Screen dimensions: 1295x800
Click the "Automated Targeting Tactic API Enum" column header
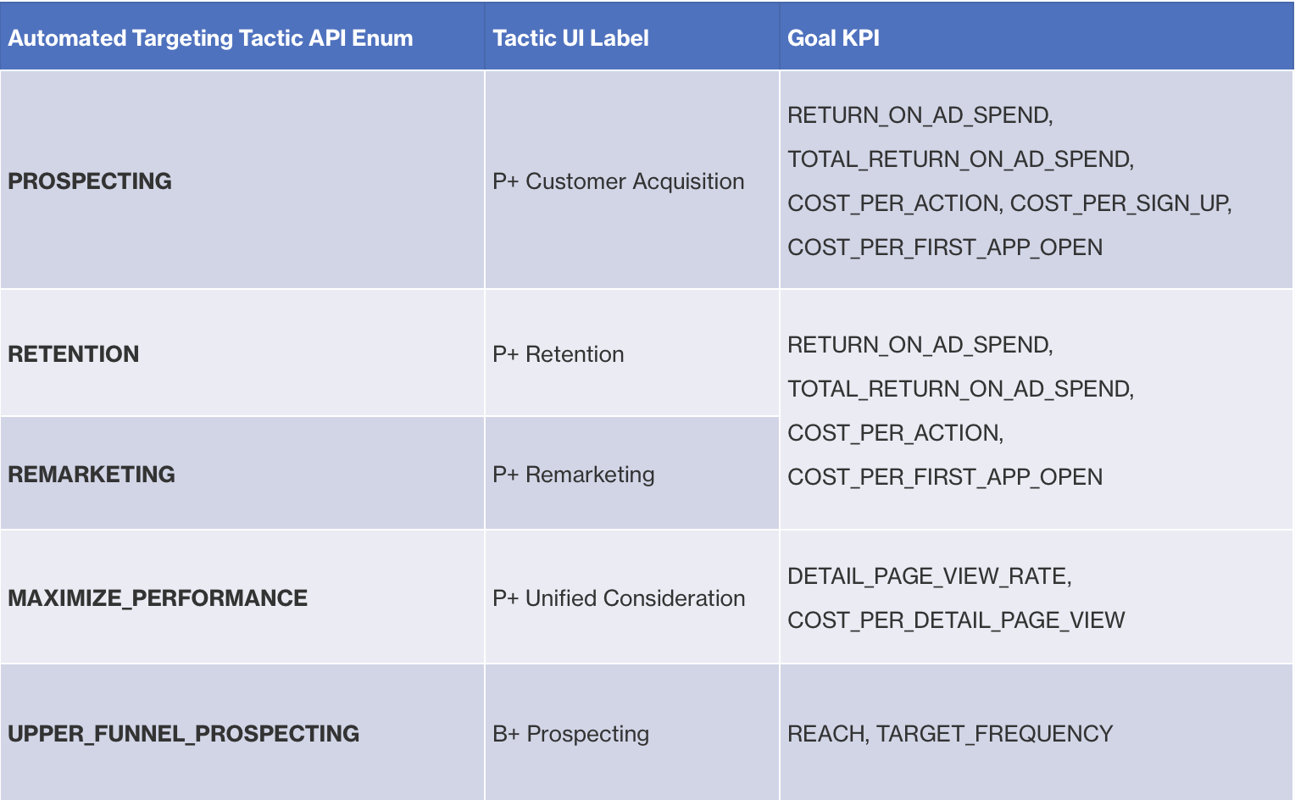[x=210, y=38]
